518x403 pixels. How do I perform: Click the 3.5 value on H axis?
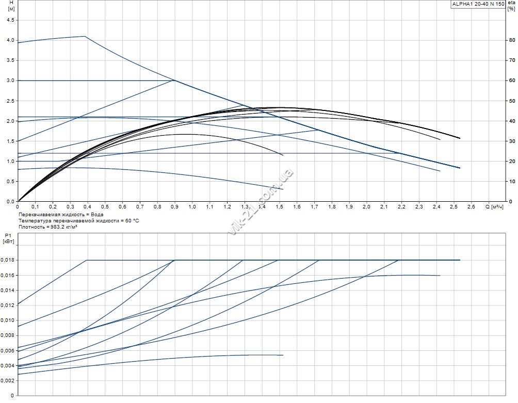[x=10, y=60]
